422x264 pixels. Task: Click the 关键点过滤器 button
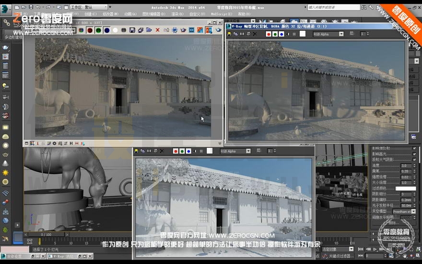(341, 256)
